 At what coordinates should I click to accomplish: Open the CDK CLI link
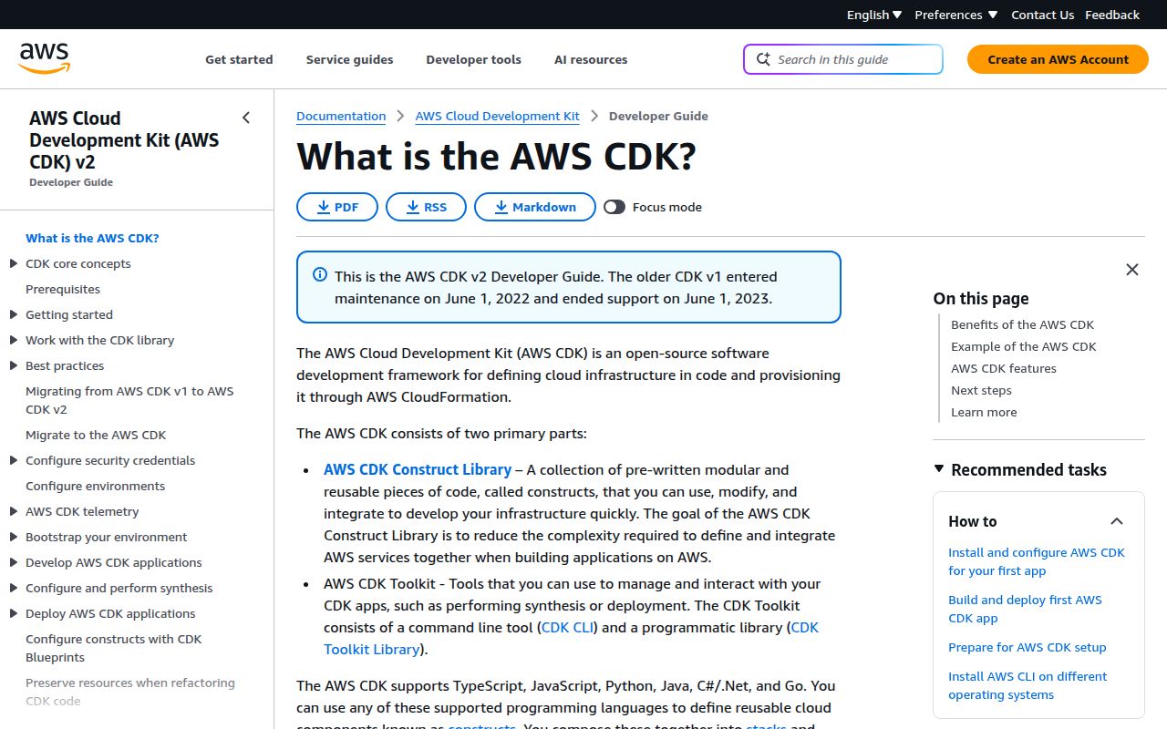point(567,627)
